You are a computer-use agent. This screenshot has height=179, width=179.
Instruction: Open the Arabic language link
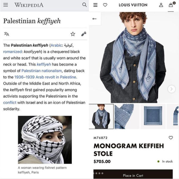56,45
